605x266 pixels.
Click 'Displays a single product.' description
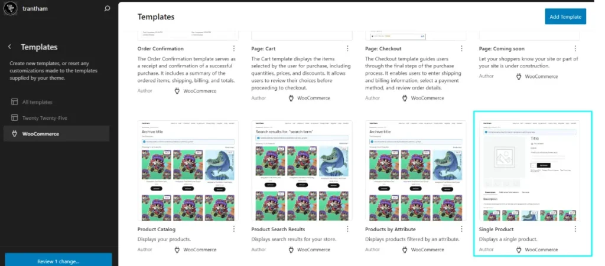click(508, 239)
